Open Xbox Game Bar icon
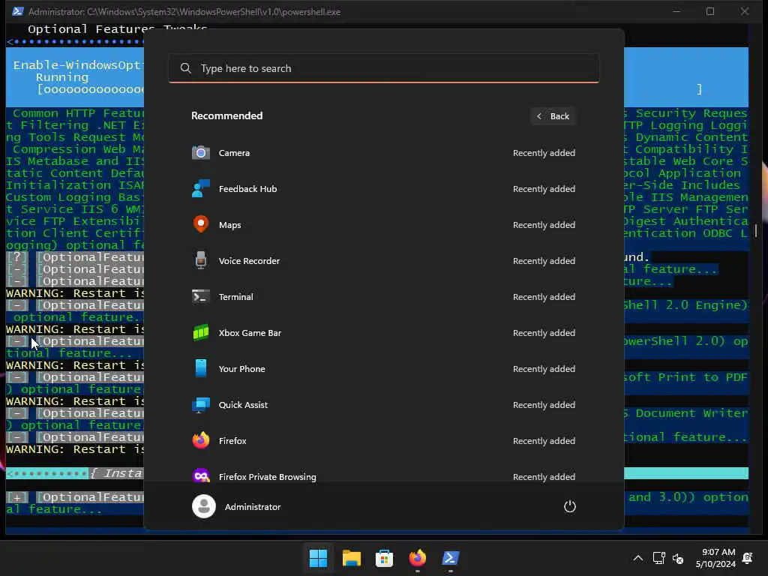 201,332
